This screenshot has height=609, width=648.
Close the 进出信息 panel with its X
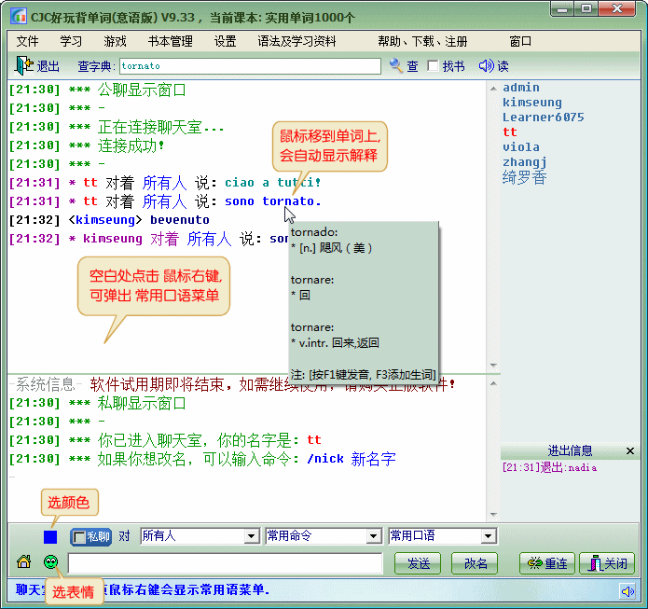631,450
